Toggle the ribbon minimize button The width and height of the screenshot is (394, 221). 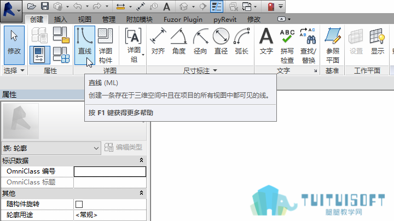click(x=281, y=19)
